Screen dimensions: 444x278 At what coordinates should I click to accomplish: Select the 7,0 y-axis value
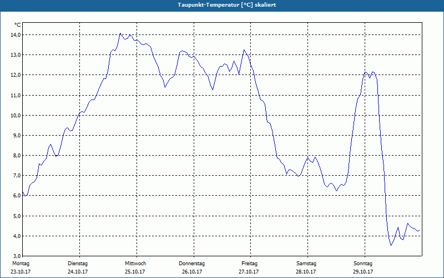pos(17,176)
